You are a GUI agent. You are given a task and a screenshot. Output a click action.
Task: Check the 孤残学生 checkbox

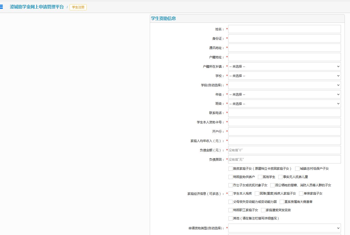pyautogui.click(x=260, y=177)
